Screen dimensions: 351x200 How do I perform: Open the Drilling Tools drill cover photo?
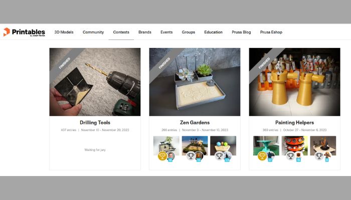click(95, 82)
